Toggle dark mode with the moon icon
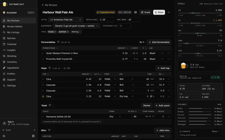 point(4,136)
